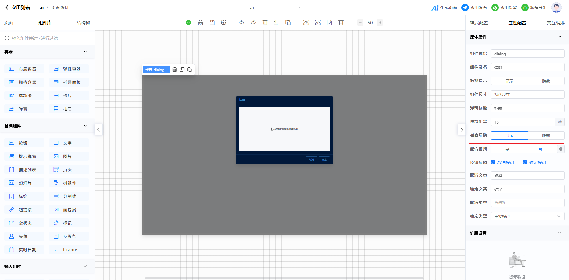Click the preview eye icon in toolbar
The height and width of the screenshot is (280, 569).
point(306,23)
